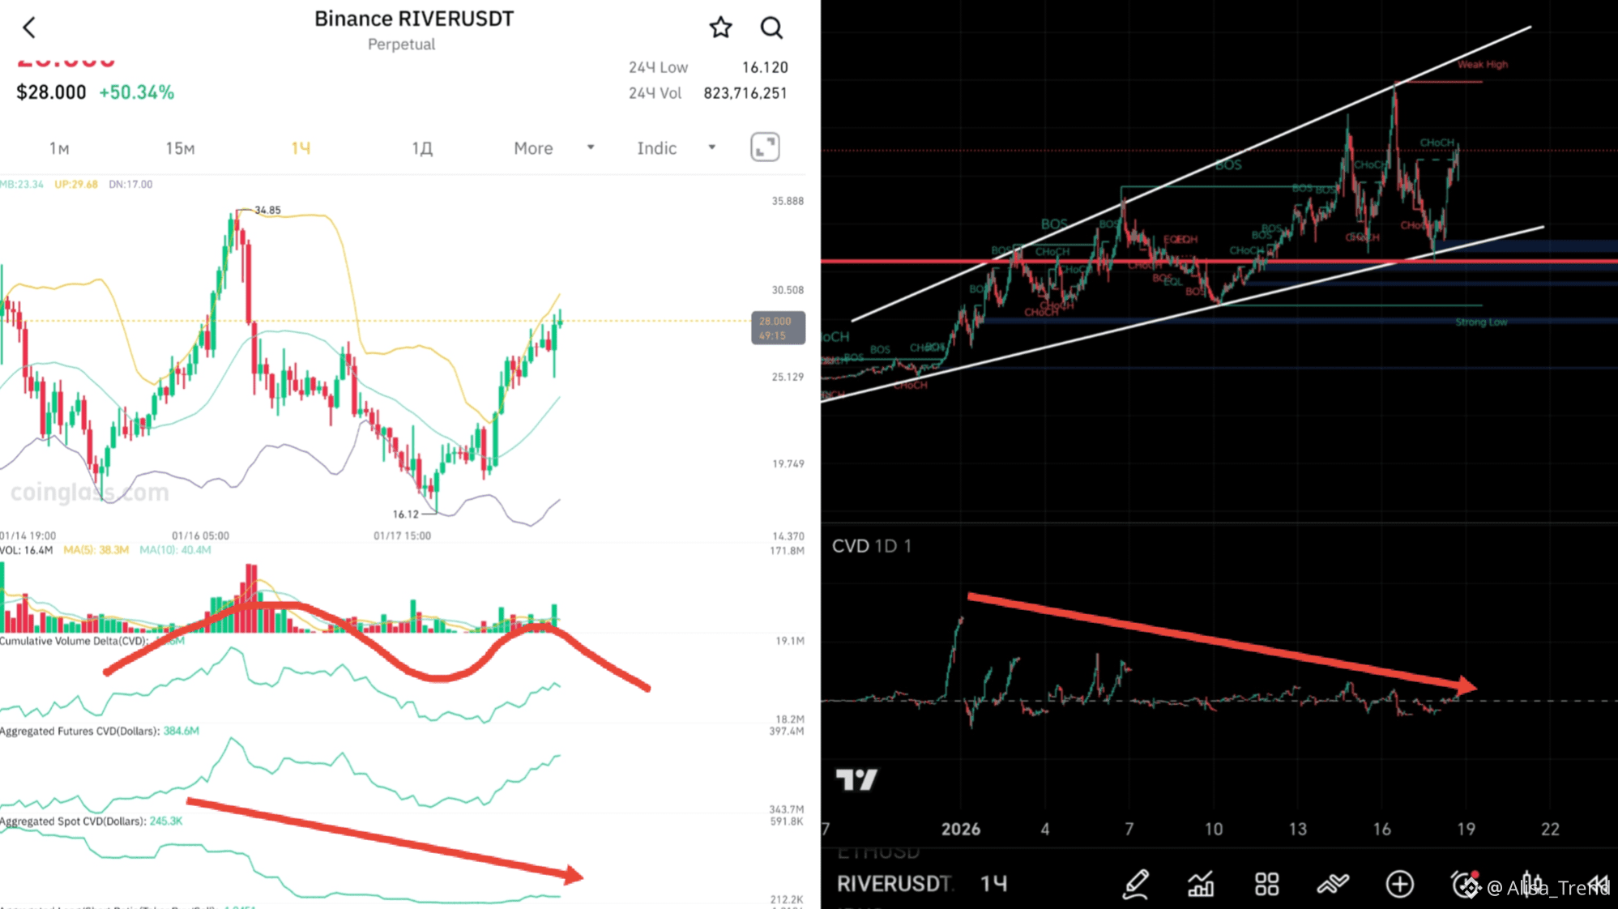Screen dimensions: 1618x909
Task: Open the search magnifier icon
Action: (x=771, y=28)
